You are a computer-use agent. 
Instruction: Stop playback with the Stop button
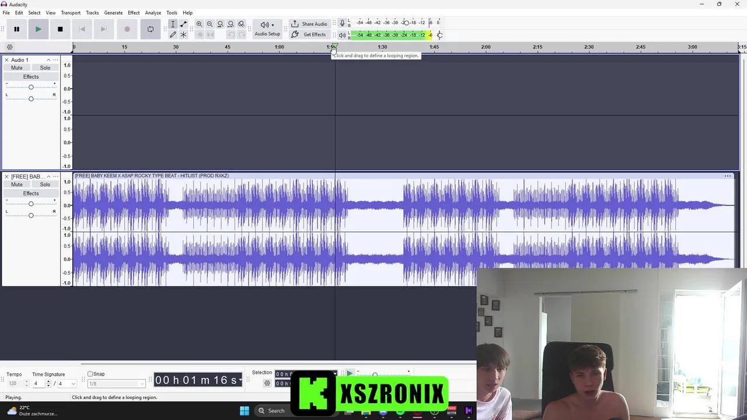[x=60, y=29]
